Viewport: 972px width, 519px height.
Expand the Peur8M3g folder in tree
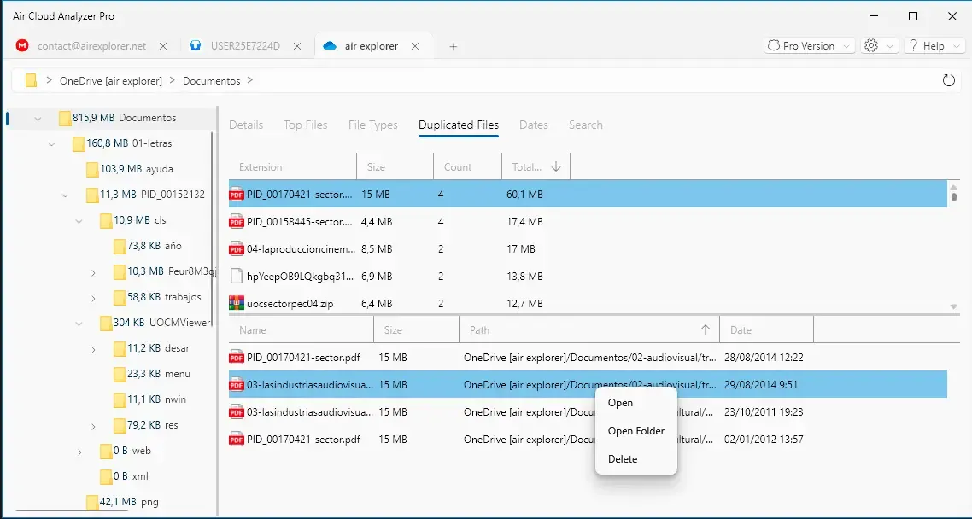[93, 272]
